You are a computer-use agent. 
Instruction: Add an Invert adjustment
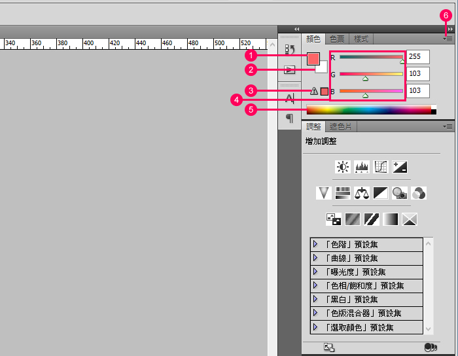[x=334, y=219]
